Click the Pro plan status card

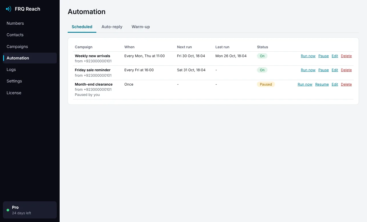(x=30, y=210)
